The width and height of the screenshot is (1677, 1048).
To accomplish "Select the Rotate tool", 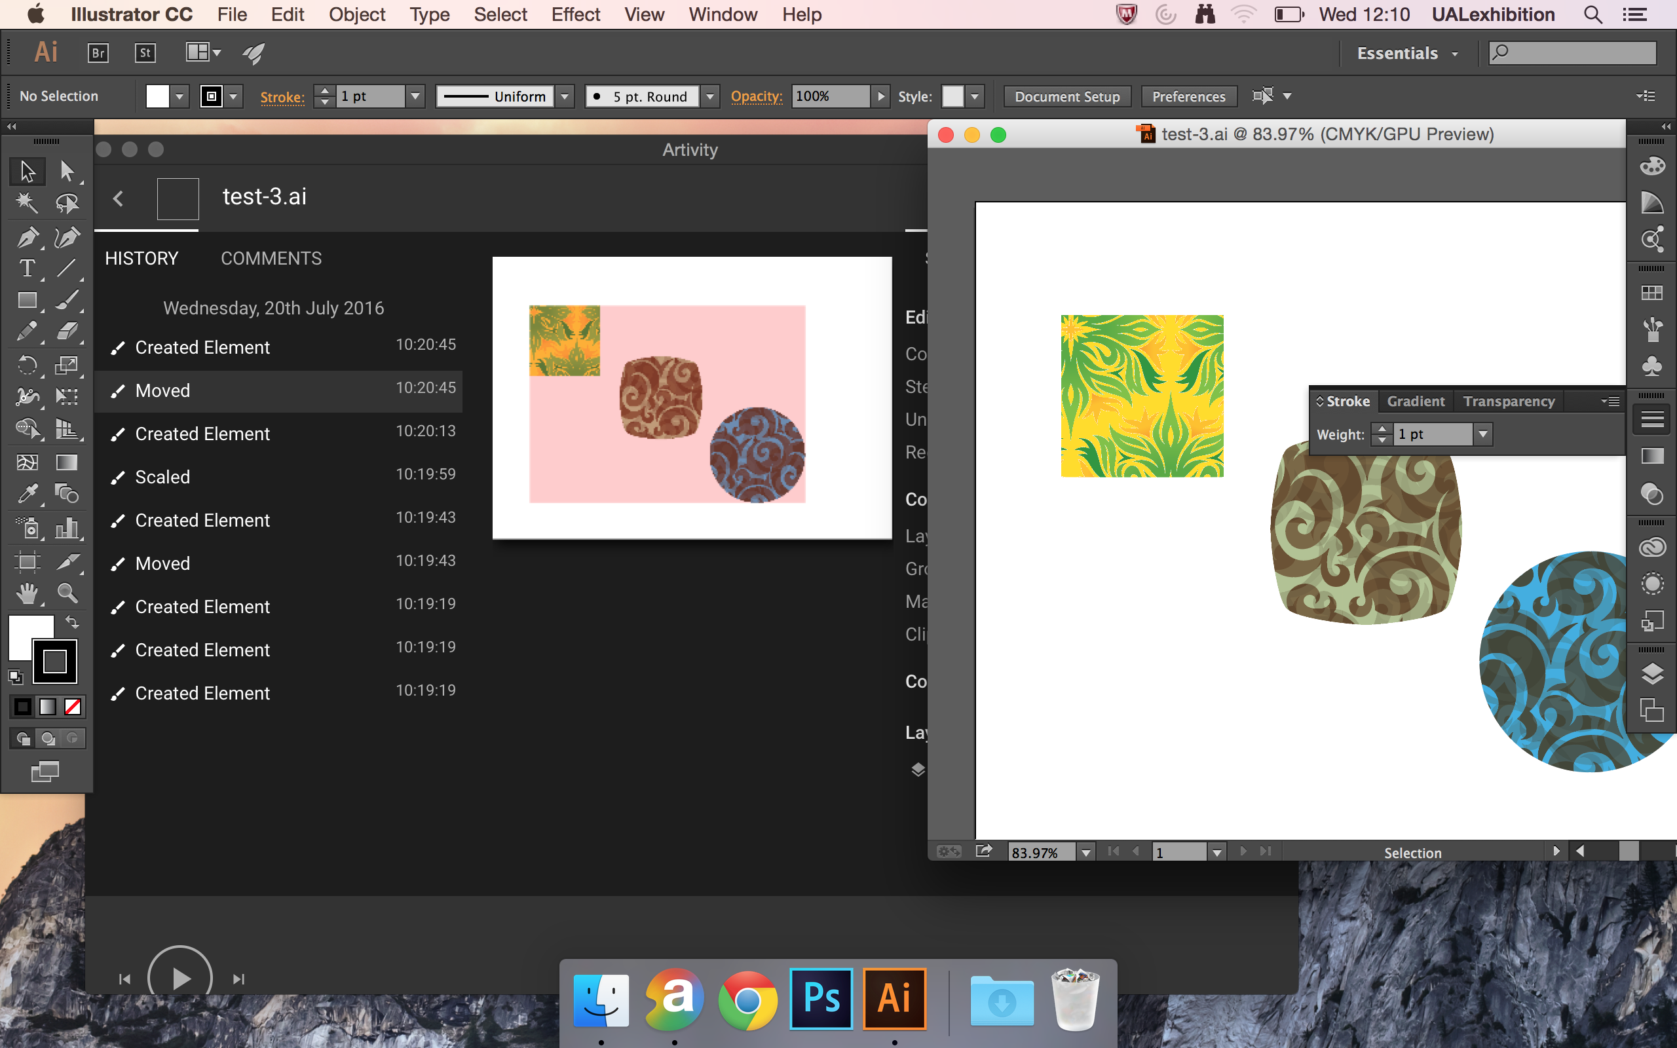I will [x=27, y=365].
